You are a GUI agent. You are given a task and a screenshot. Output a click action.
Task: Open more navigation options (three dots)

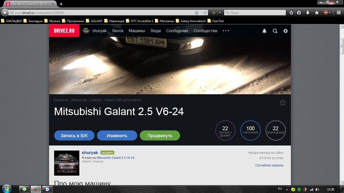pyautogui.click(x=226, y=31)
